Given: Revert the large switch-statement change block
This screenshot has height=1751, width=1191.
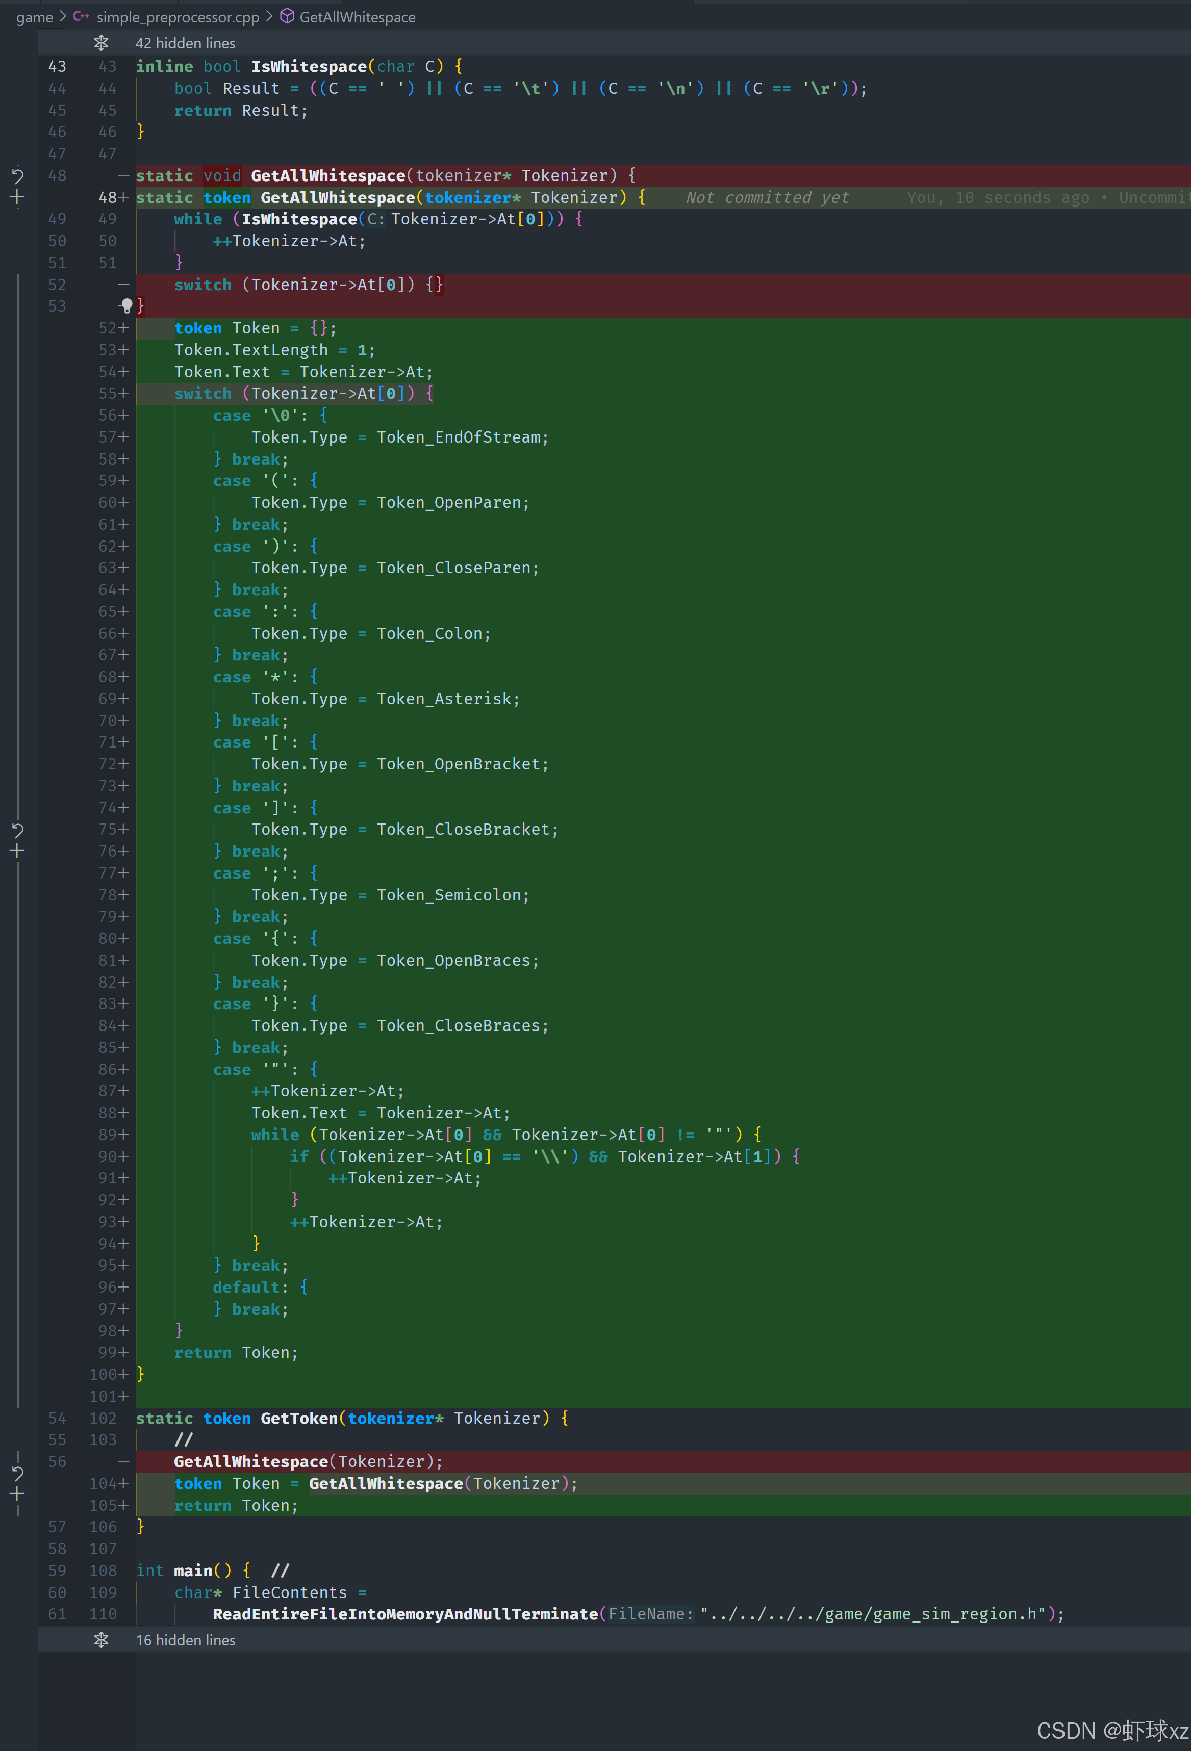Looking at the screenshot, I should point(17,830).
